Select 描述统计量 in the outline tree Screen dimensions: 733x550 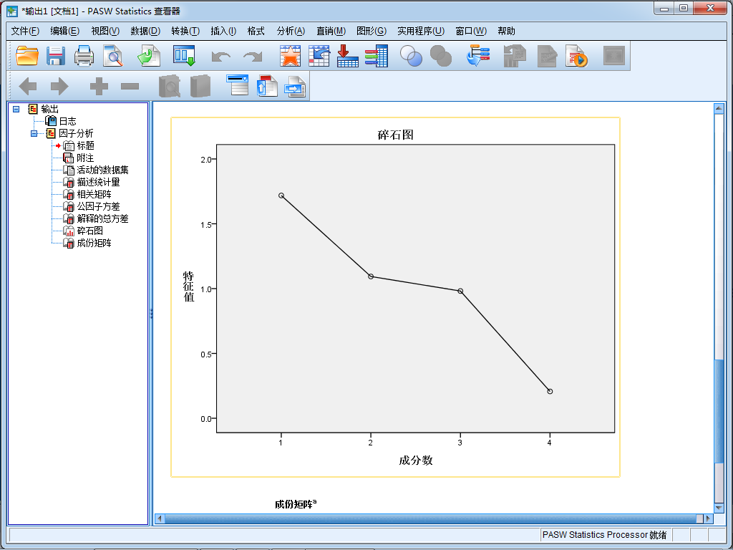[98, 182]
